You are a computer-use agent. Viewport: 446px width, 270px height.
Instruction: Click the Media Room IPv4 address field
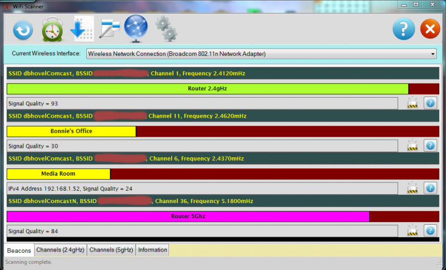[202, 189]
